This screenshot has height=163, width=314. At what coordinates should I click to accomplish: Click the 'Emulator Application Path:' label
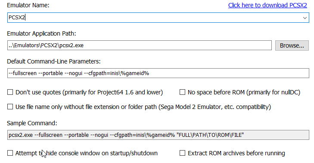pyautogui.click(x=41, y=33)
